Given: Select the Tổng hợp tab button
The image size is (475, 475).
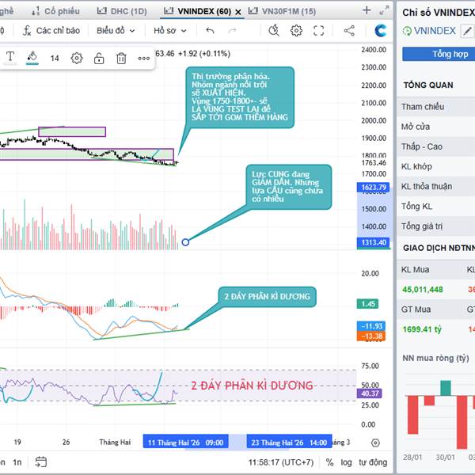Looking at the screenshot, I should tap(439, 54).
